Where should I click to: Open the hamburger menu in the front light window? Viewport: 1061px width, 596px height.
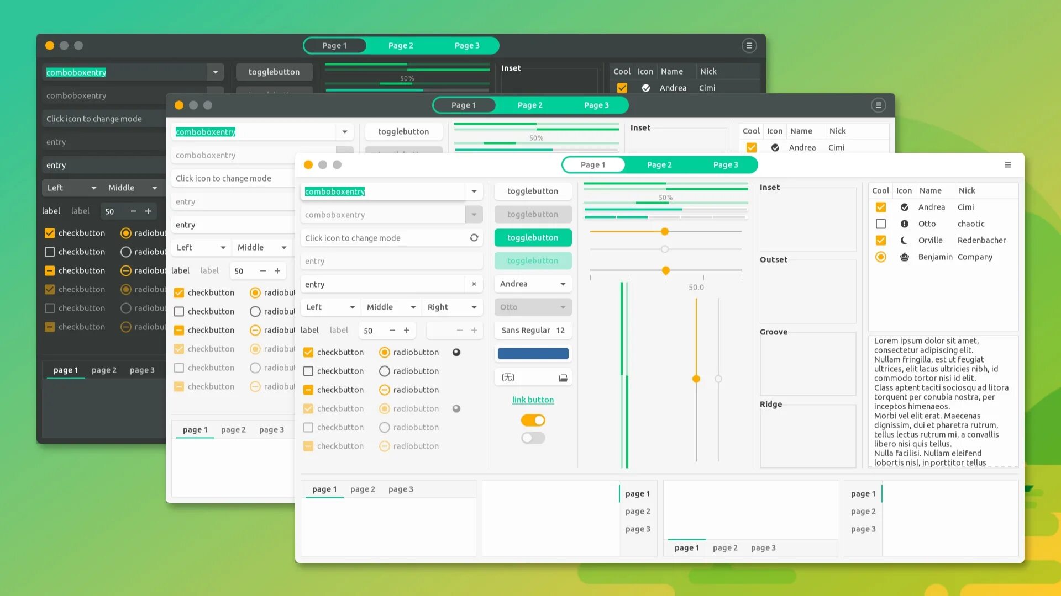tap(1007, 165)
